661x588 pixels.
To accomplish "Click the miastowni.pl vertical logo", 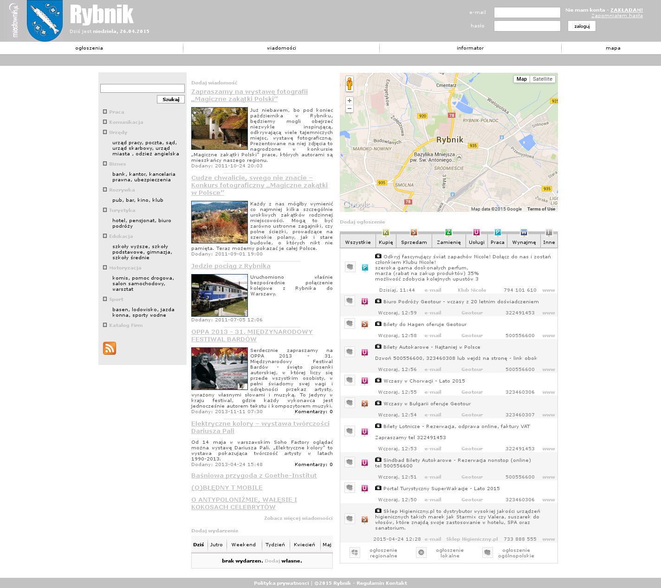I will coord(14,20).
